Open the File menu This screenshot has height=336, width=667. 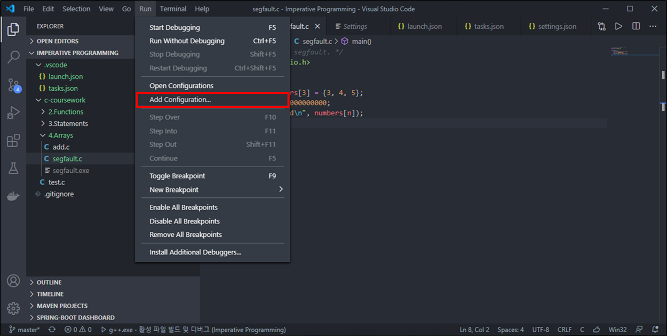coord(29,9)
